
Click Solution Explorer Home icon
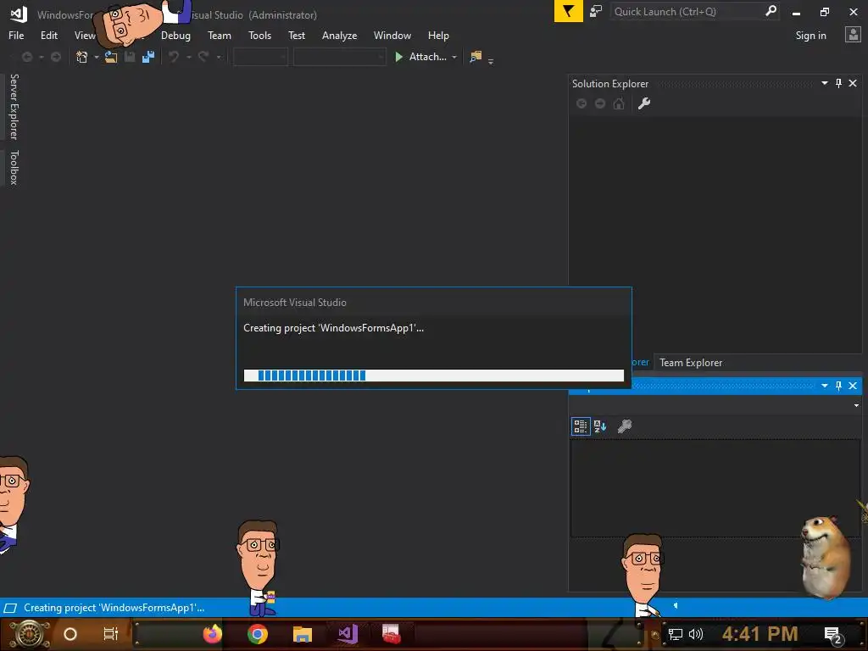point(619,103)
